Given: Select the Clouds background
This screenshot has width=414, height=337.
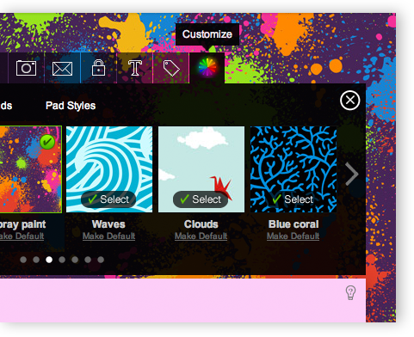Looking at the screenshot, I should [201, 199].
